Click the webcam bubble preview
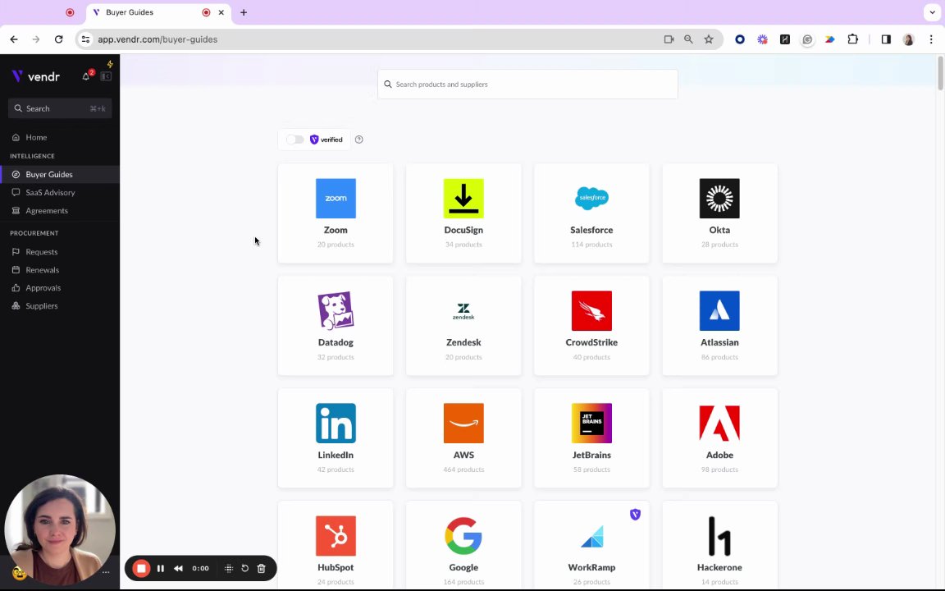The width and height of the screenshot is (945, 591). click(60, 529)
